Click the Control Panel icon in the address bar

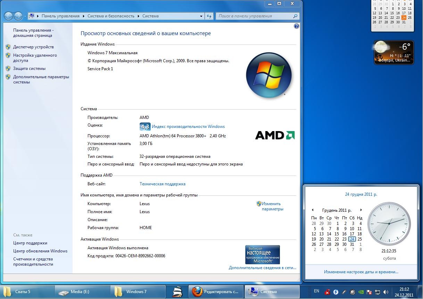pyautogui.click(x=32, y=16)
